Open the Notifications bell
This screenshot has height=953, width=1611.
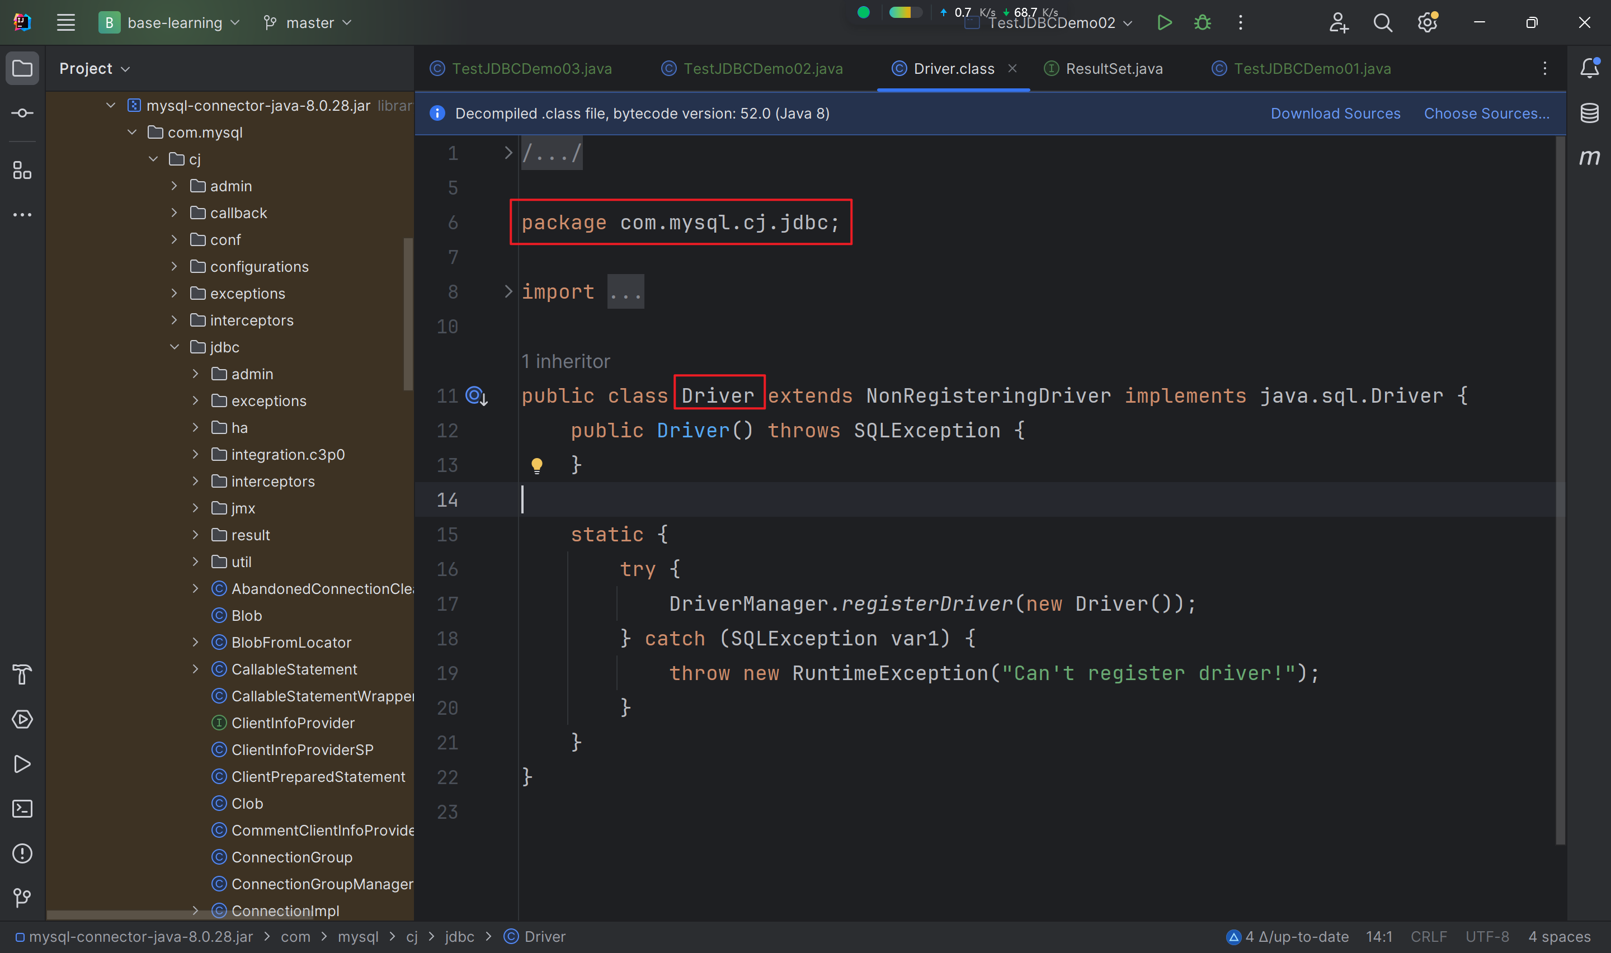pos(1589,68)
